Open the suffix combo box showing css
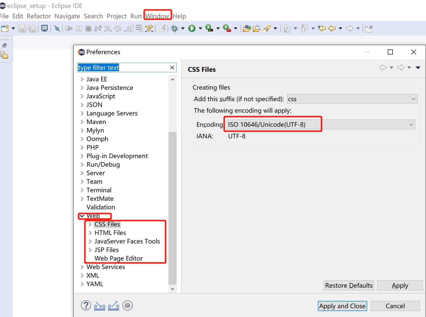426x317 pixels. [x=352, y=99]
